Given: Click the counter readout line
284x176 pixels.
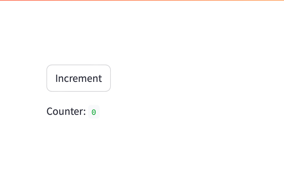Looking at the screenshot, I should click(x=73, y=111).
